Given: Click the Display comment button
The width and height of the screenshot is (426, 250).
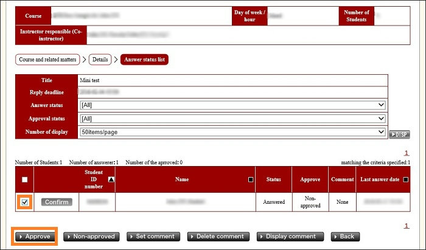Looking at the screenshot, I should click(290, 236).
